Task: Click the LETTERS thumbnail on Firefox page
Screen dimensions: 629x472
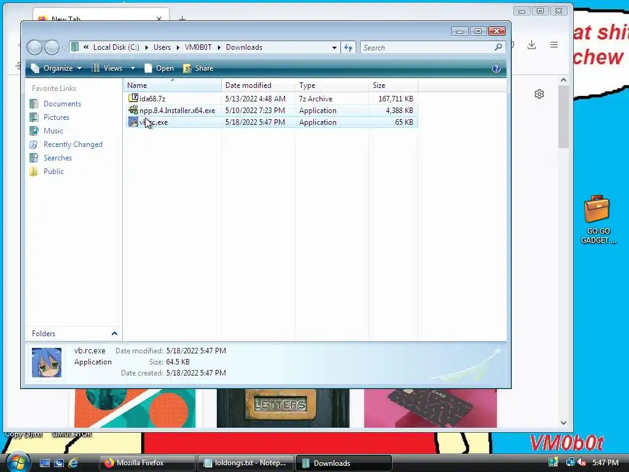Action: click(x=283, y=408)
